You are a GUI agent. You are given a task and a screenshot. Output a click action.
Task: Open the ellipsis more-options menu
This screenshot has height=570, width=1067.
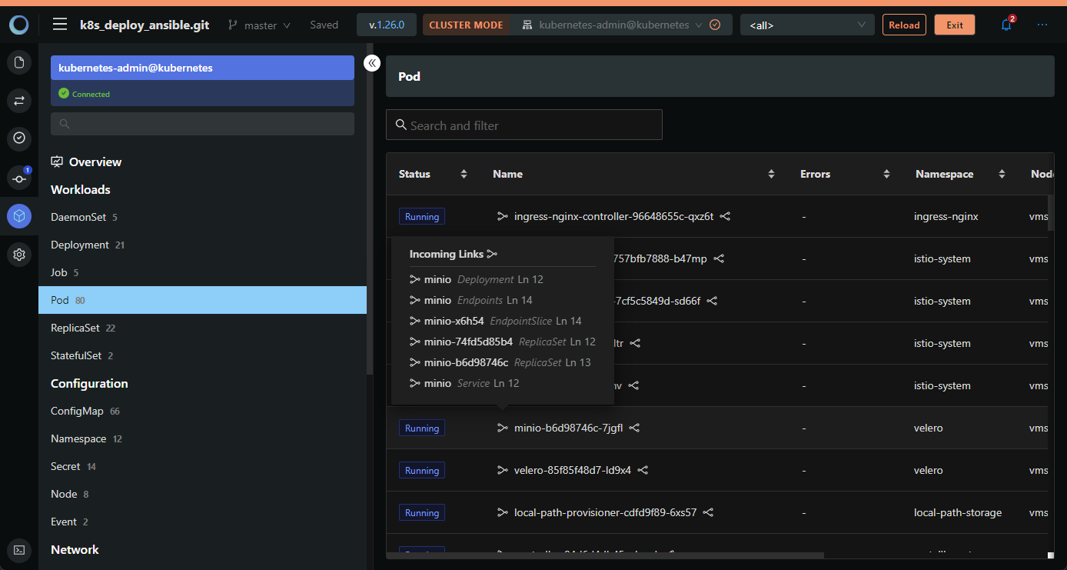(1042, 25)
